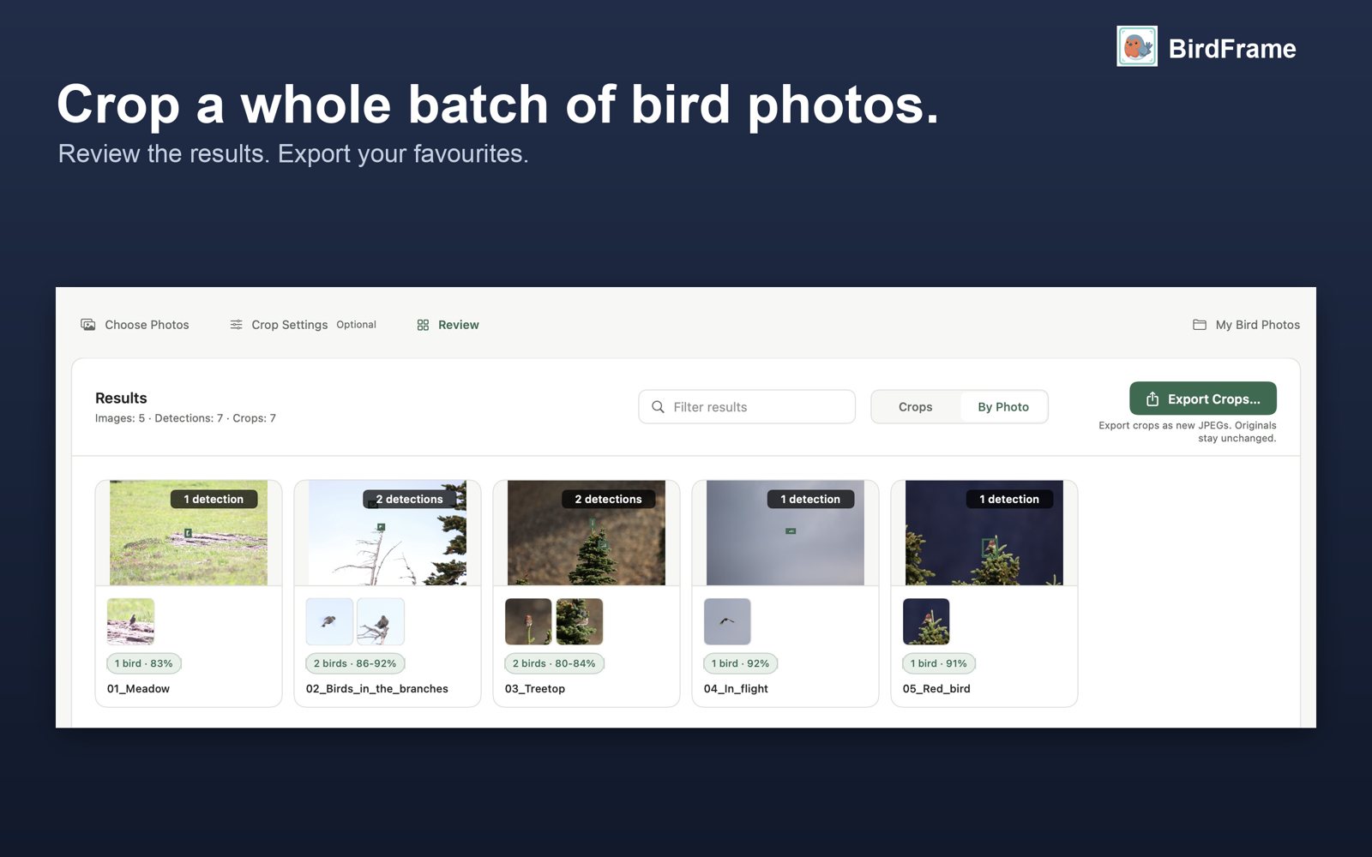The width and height of the screenshot is (1372, 857).
Task: Select the 04_In_flight bird crop thumbnail
Action: (x=727, y=621)
